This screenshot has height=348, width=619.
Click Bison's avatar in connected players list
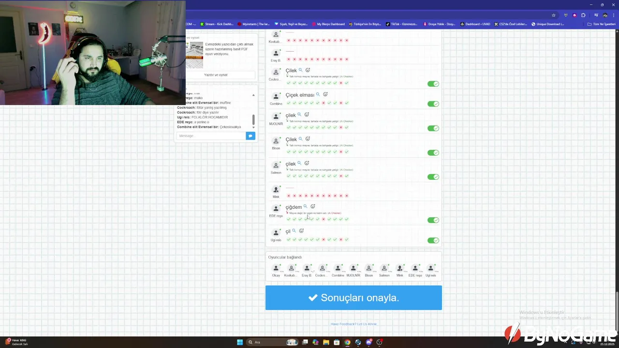[369, 268]
